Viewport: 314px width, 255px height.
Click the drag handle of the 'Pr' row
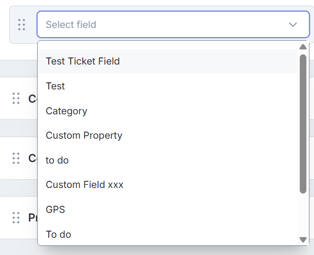16,218
